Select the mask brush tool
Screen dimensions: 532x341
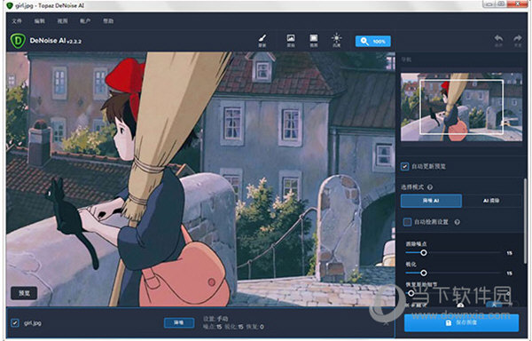tap(262, 41)
